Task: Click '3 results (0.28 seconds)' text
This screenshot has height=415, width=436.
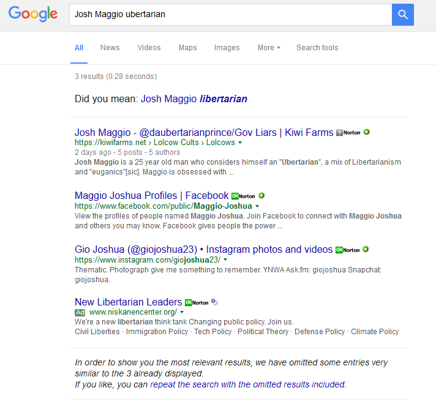Action: 116,77
